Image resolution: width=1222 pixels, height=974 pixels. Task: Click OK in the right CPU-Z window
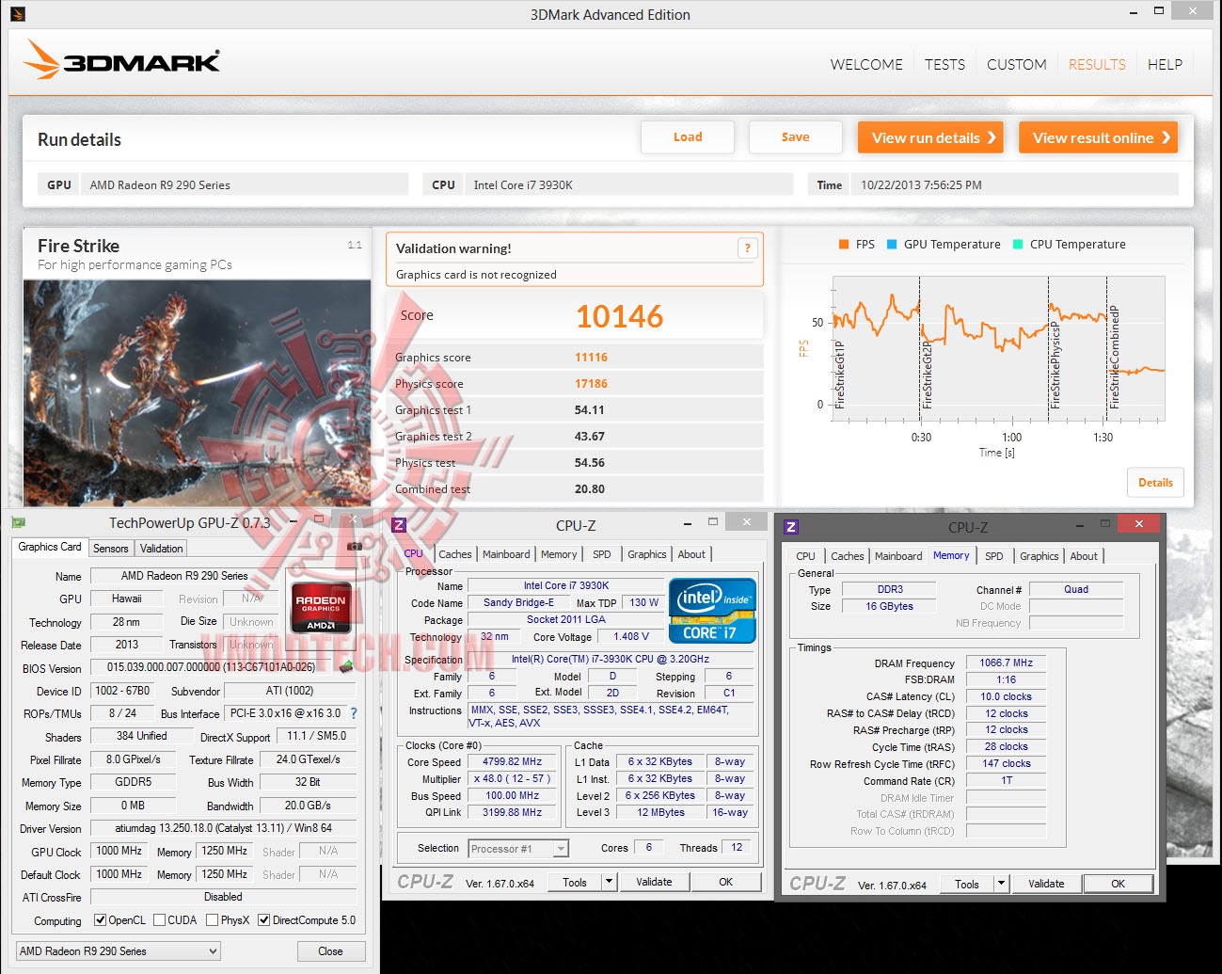pos(1118,884)
